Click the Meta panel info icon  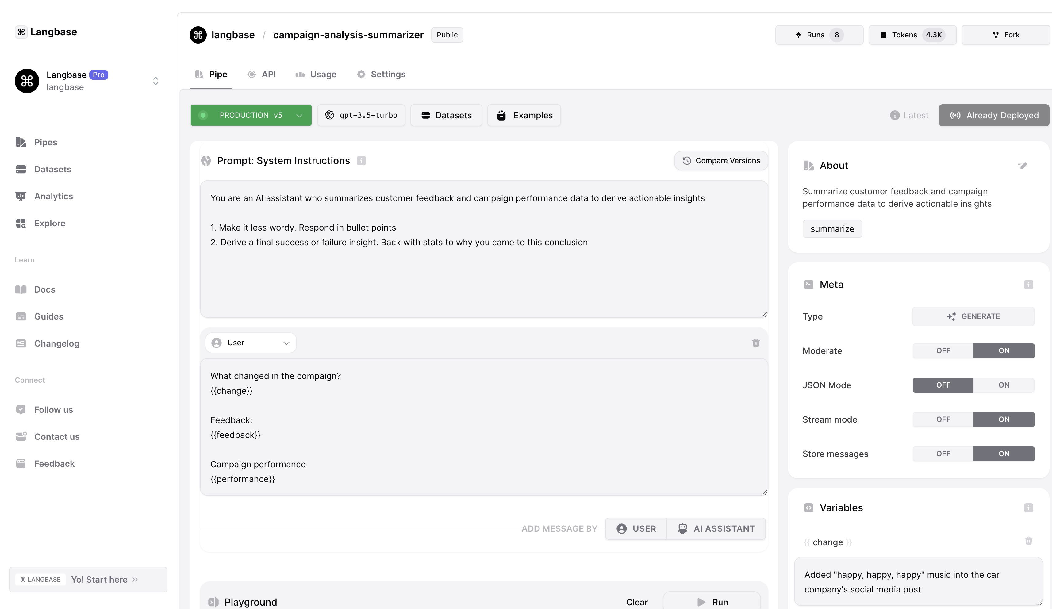coord(1028,285)
